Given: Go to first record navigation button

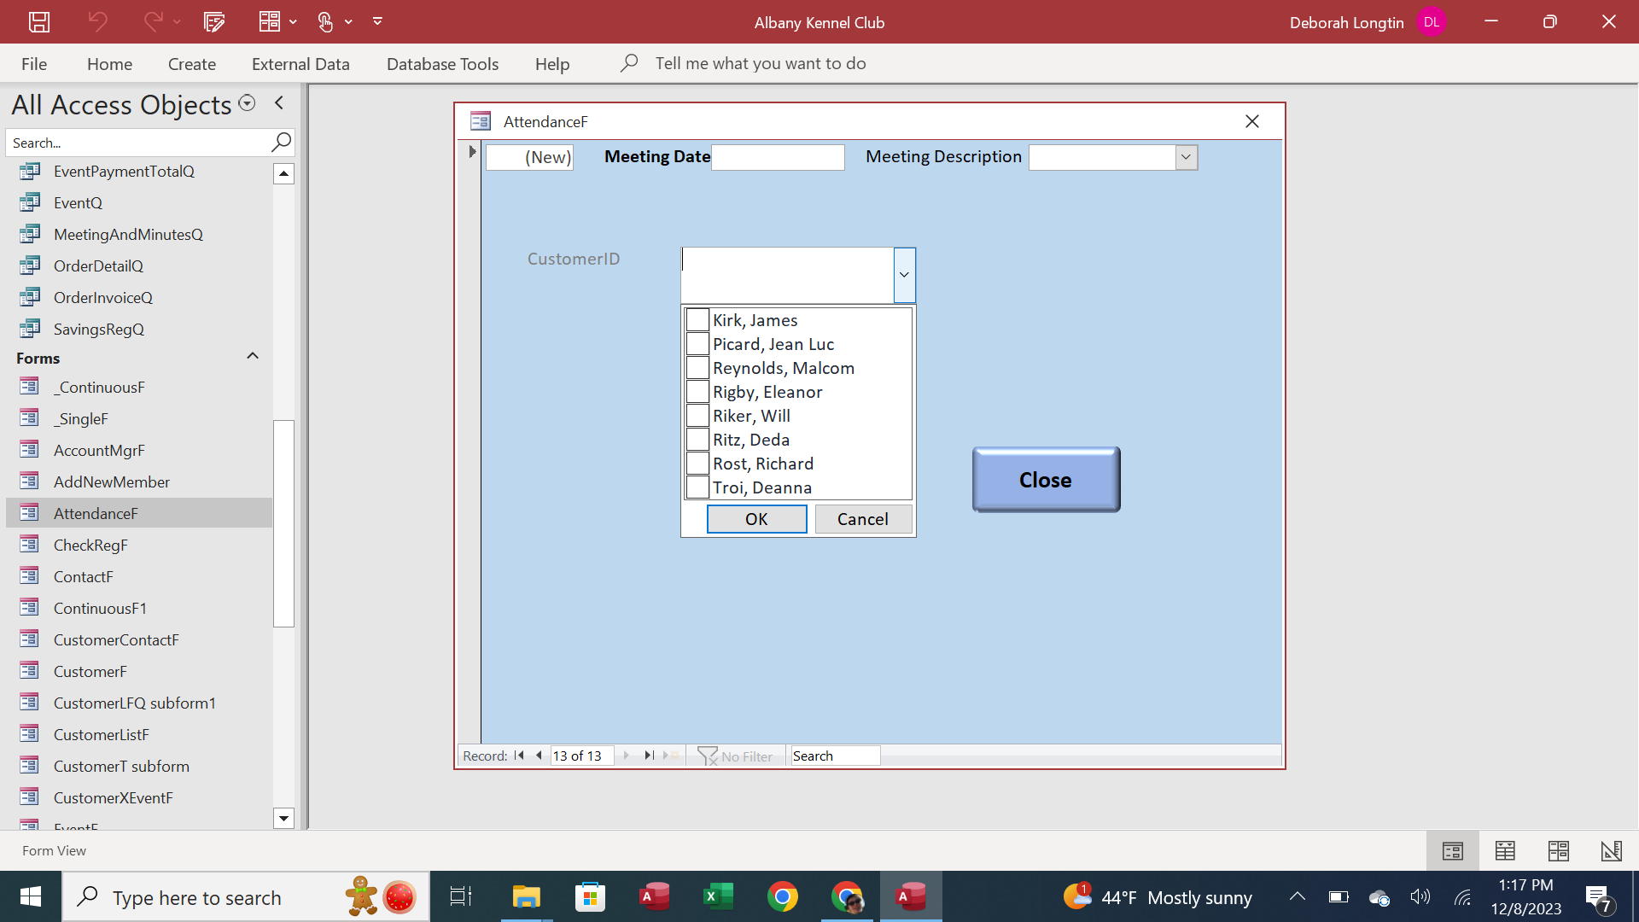Looking at the screenshot, I should (519, 756).
